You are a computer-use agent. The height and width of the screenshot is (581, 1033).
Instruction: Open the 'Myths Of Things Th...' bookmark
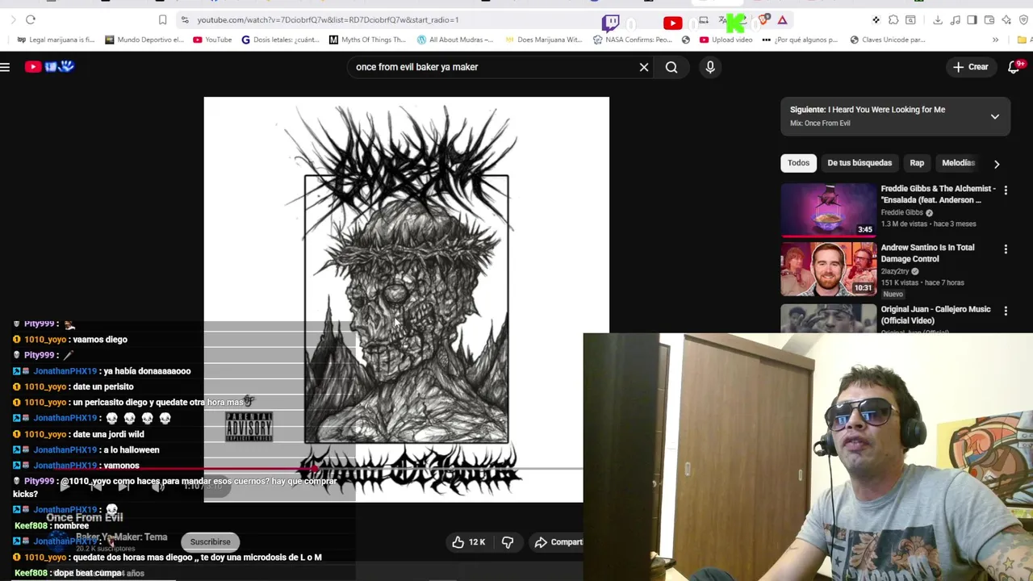(367, 40)
